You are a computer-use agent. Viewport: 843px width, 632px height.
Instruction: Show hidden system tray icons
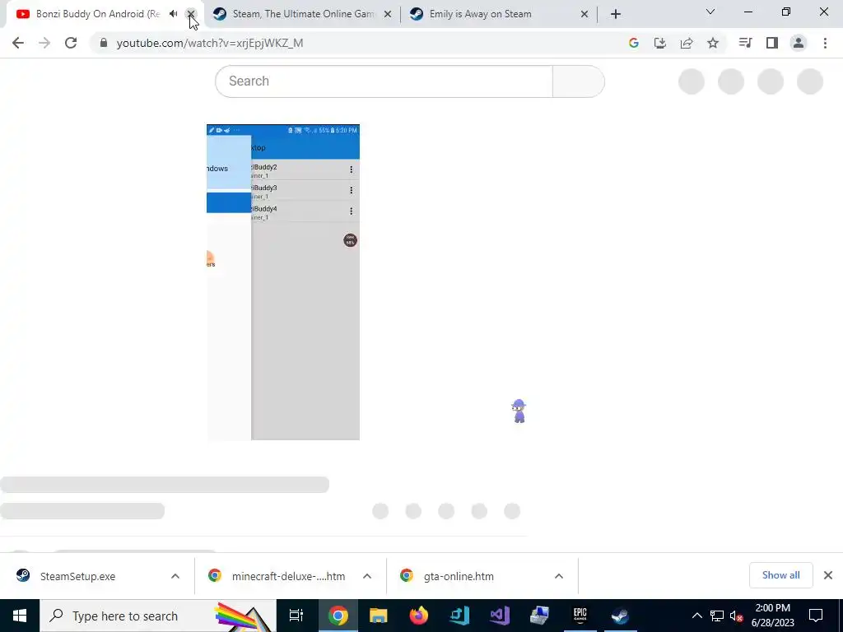click(696, 616)
